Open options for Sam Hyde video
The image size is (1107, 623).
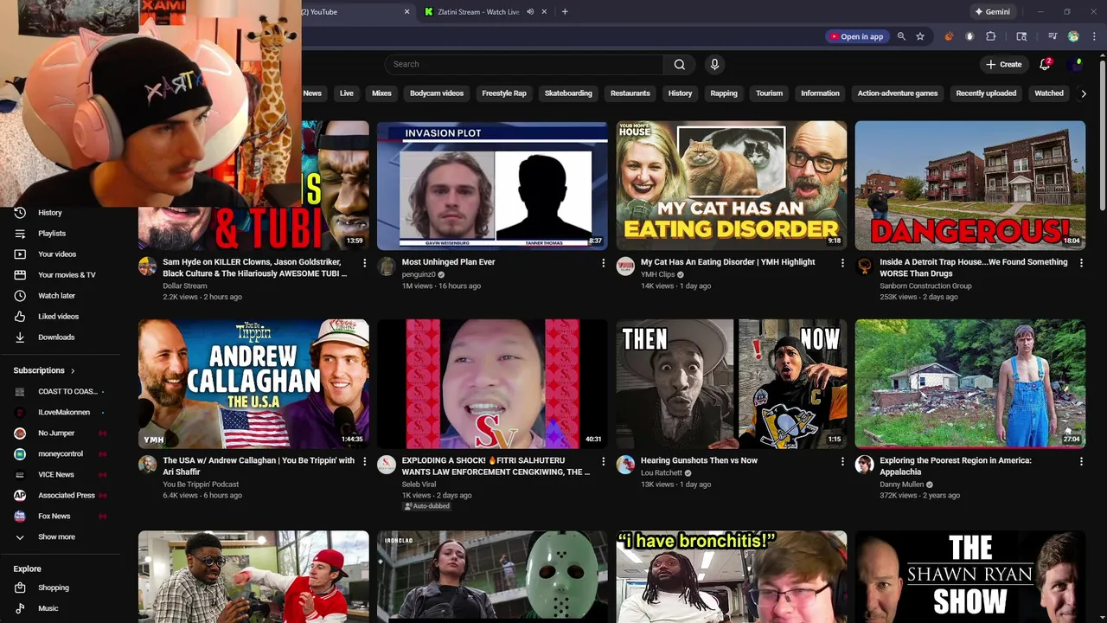click(364, 263)
